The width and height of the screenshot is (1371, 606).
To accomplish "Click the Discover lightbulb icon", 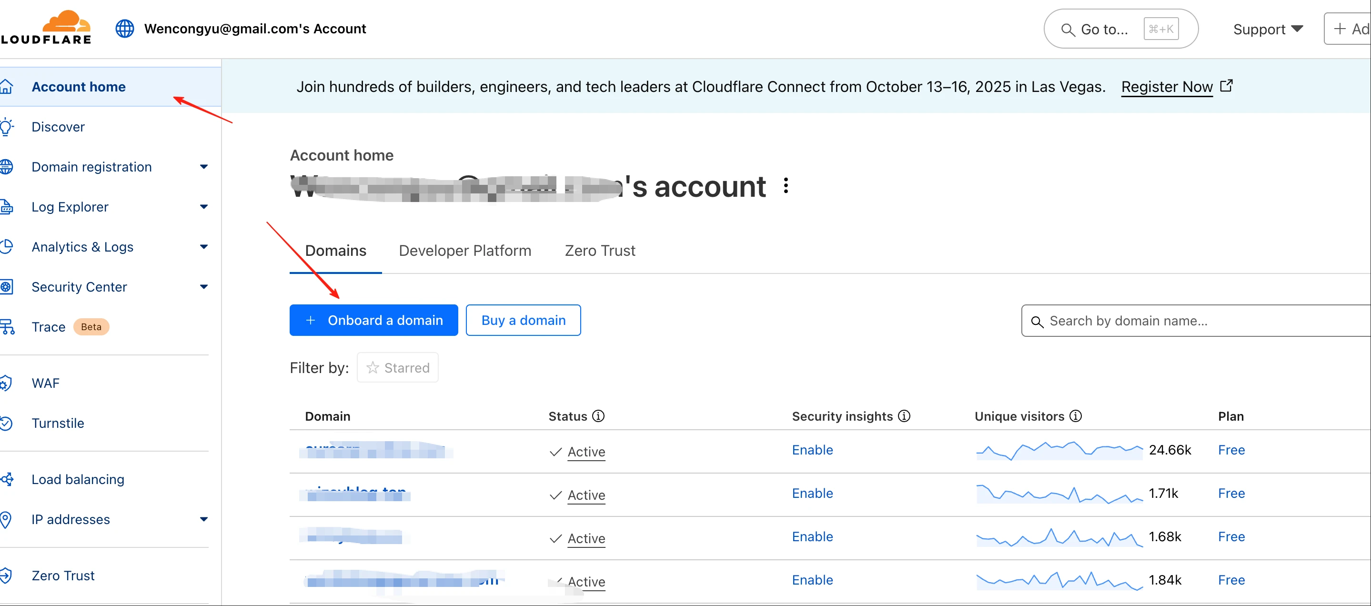I will pos(6,127).
